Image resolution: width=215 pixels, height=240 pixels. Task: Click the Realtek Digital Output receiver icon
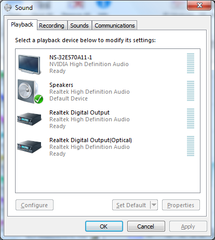coord(30,119)
